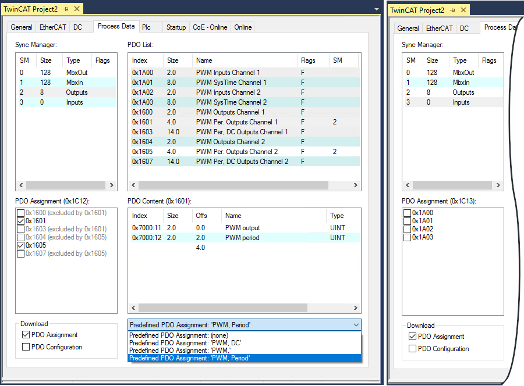
Task: Uncheck the 0x1601 PDO assignment
Action: pos(21,221)
